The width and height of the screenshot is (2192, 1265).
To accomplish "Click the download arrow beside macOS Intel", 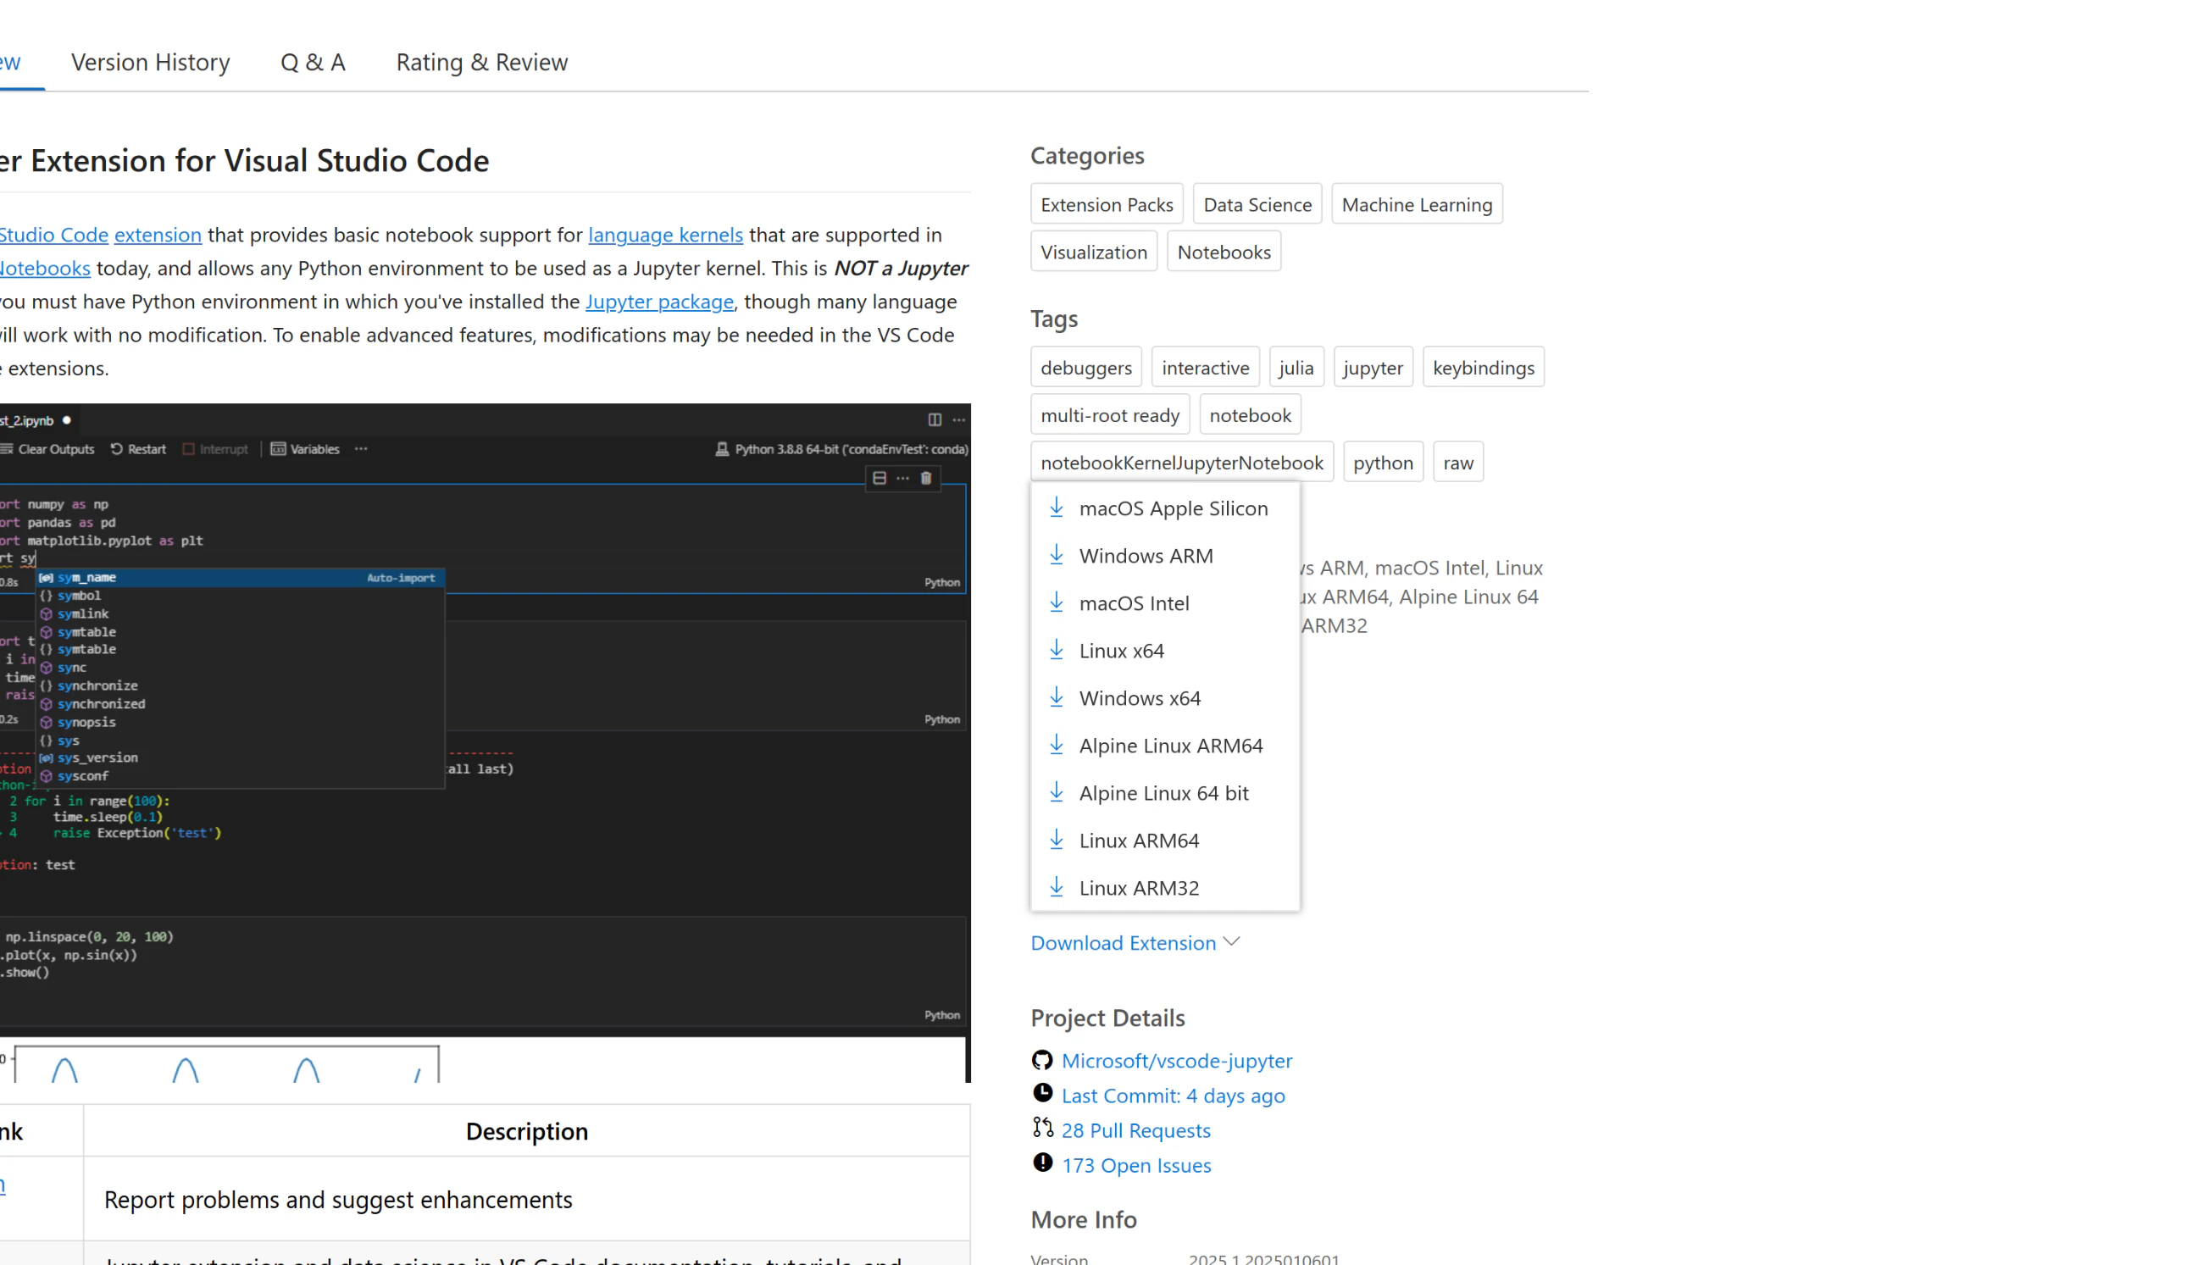I will [1056, 602].
